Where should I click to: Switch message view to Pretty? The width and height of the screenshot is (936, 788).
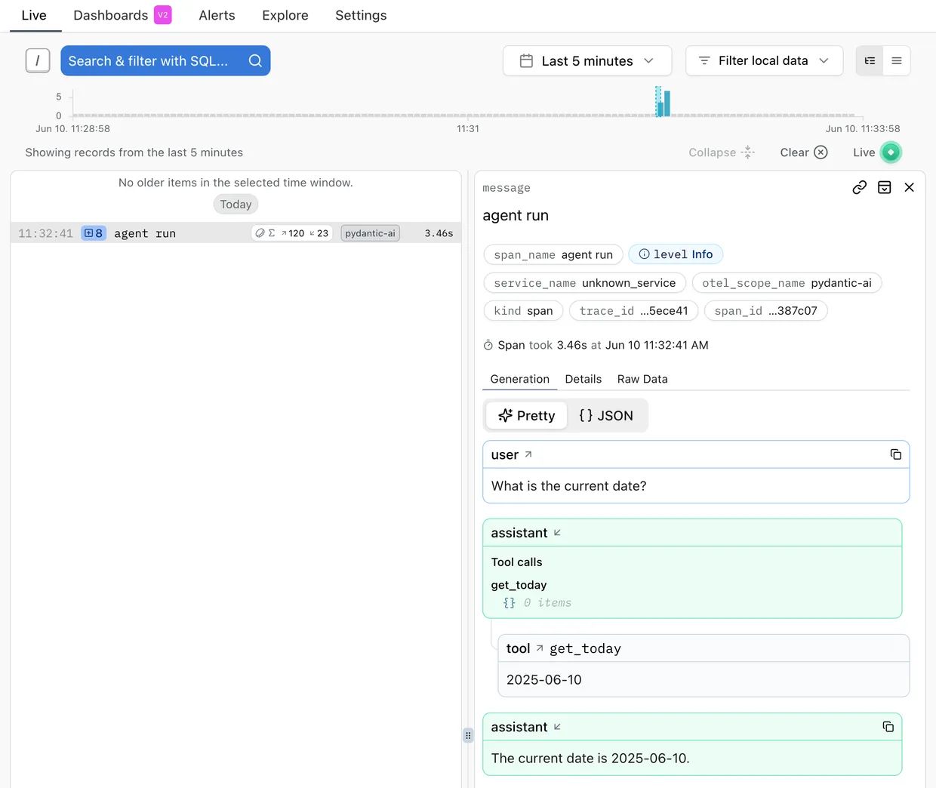click(x=527, y=416)
